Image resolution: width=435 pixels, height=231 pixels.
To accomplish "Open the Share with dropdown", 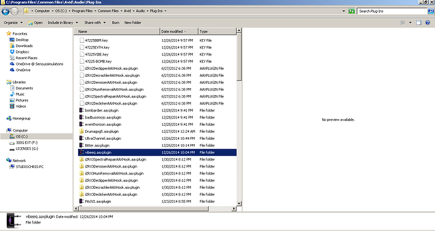I will coord(95,23).
